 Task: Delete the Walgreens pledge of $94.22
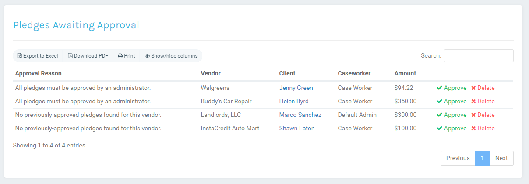pos(483,88)
